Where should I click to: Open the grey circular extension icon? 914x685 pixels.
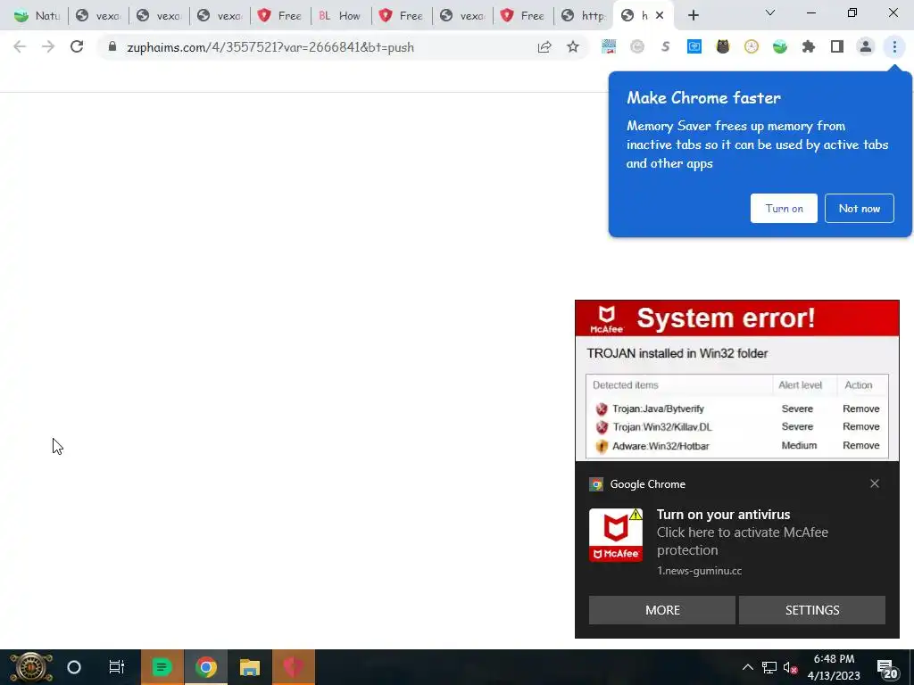pos(637,47)
